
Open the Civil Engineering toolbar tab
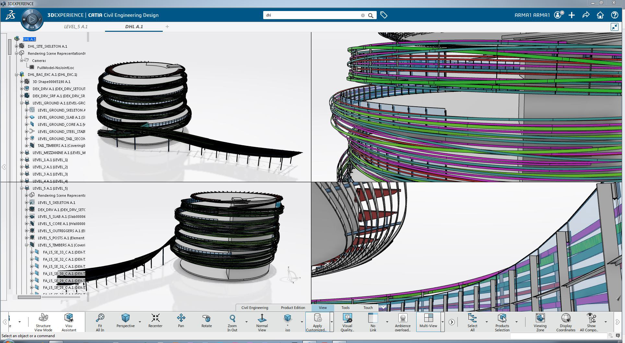[x=254, y=308]
